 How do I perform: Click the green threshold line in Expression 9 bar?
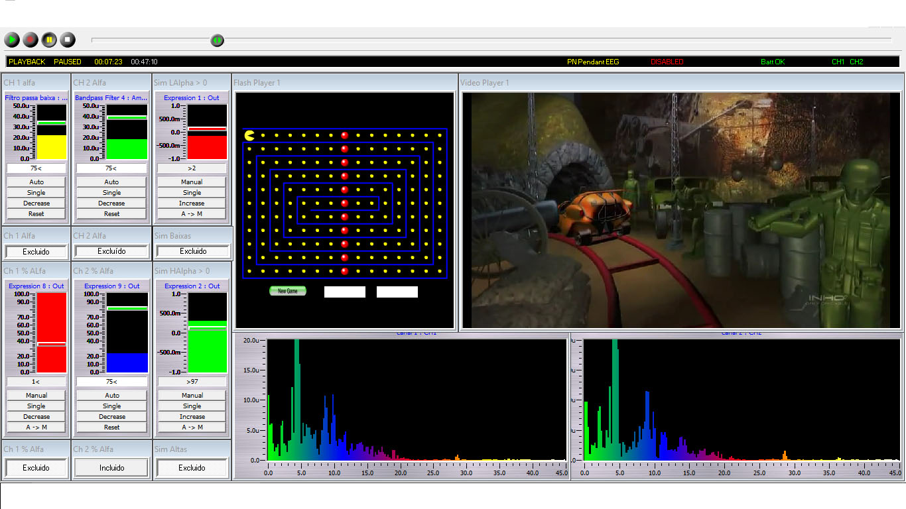(129, 308)
